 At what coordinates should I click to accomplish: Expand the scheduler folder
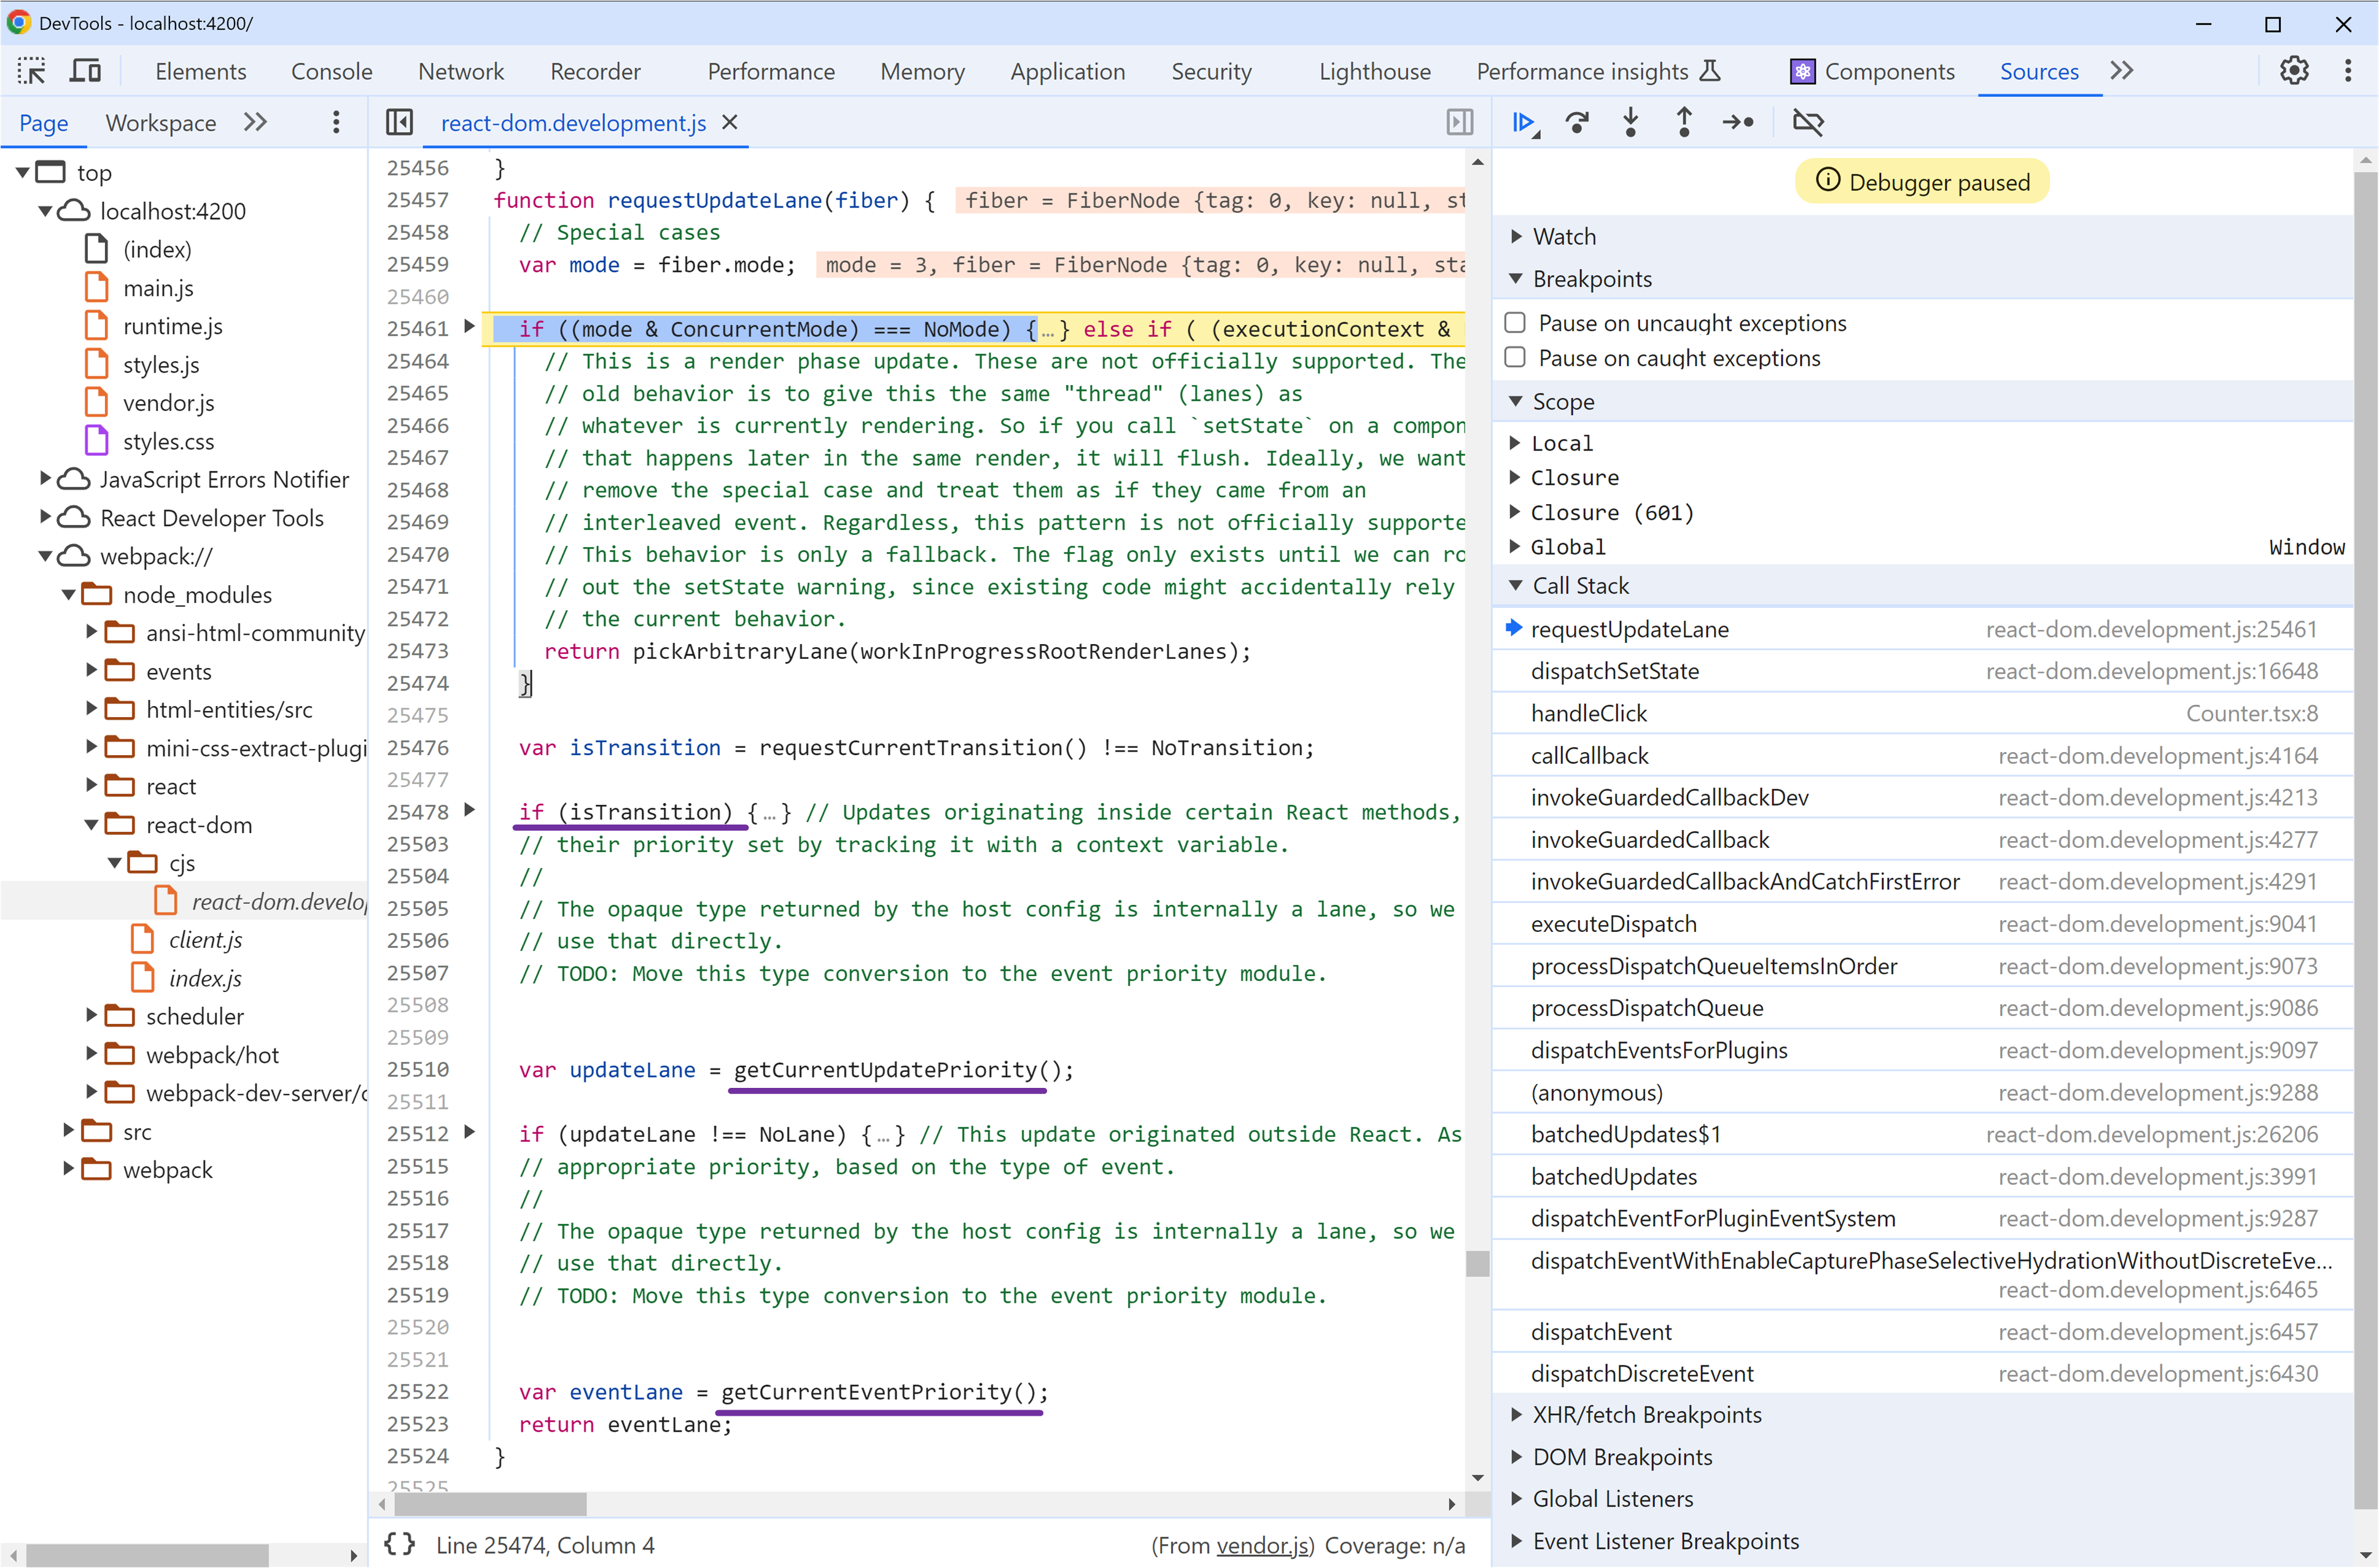click(x=92, y=1016)
